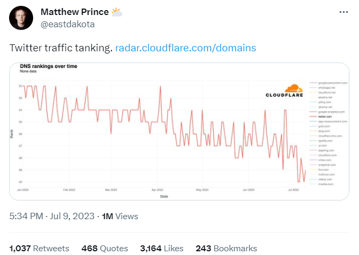View the 468 Quotes list
This screenshot has height=255, width=359.
pos(105,249)
